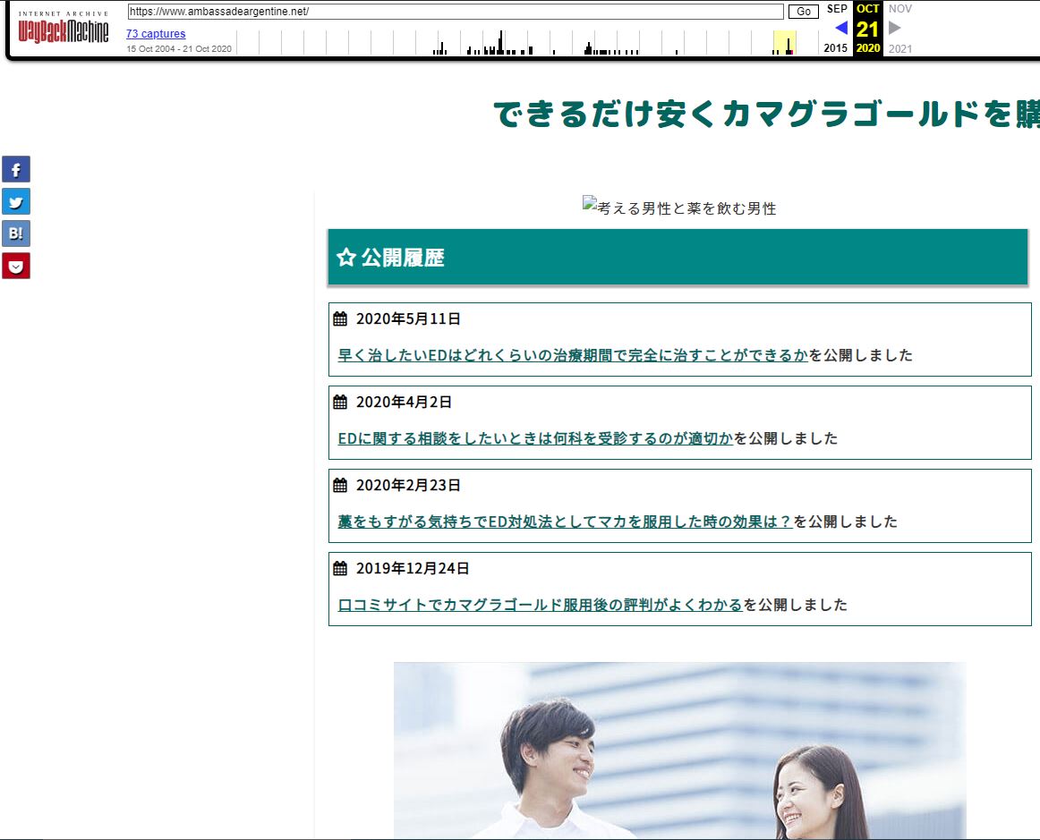Click highlighted 2020 section in timeline graph
Viewport: 1040px width, 840px height.
785,42
